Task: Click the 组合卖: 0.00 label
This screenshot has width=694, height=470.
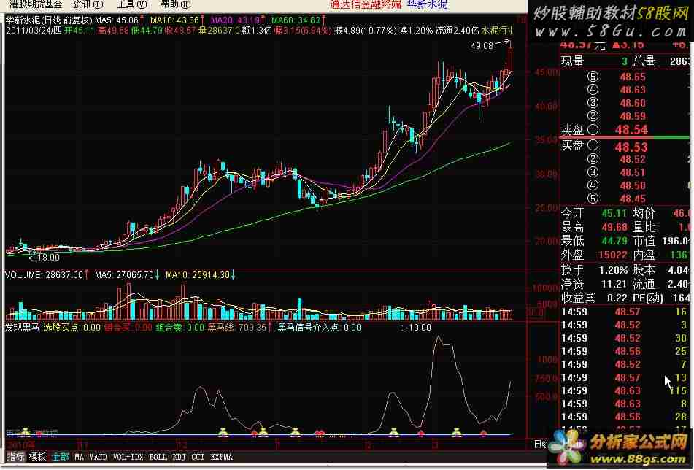Action: tap(180, 328)
